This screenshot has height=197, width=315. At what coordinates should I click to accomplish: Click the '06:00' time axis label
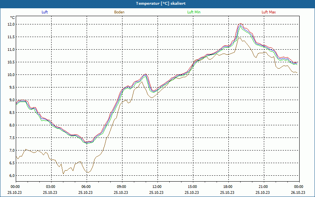pos(87,187)
